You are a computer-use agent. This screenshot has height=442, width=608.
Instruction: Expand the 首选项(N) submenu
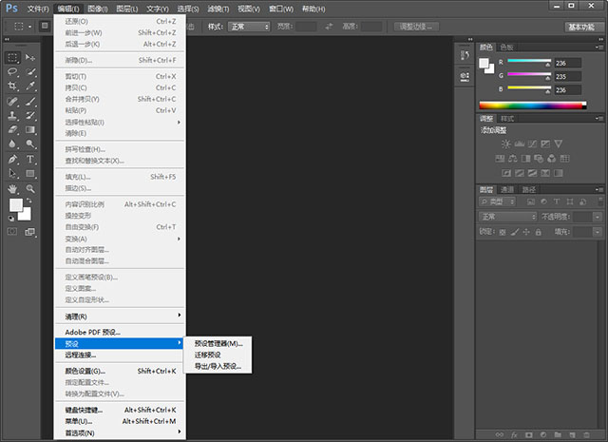(x=120, y=432)
